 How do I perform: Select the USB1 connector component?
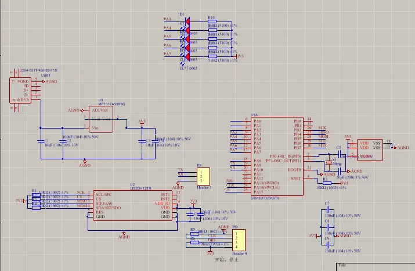click(x=20, y=91)
